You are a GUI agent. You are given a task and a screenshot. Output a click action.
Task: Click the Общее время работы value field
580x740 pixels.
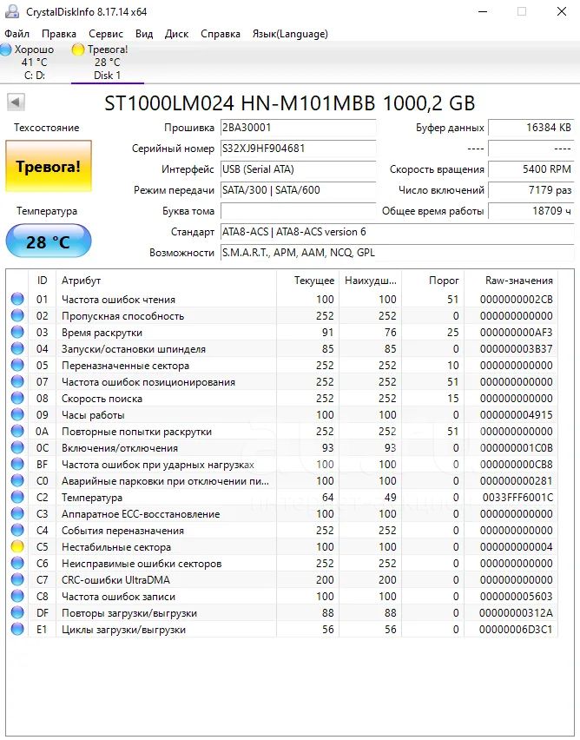click(531, 211)
